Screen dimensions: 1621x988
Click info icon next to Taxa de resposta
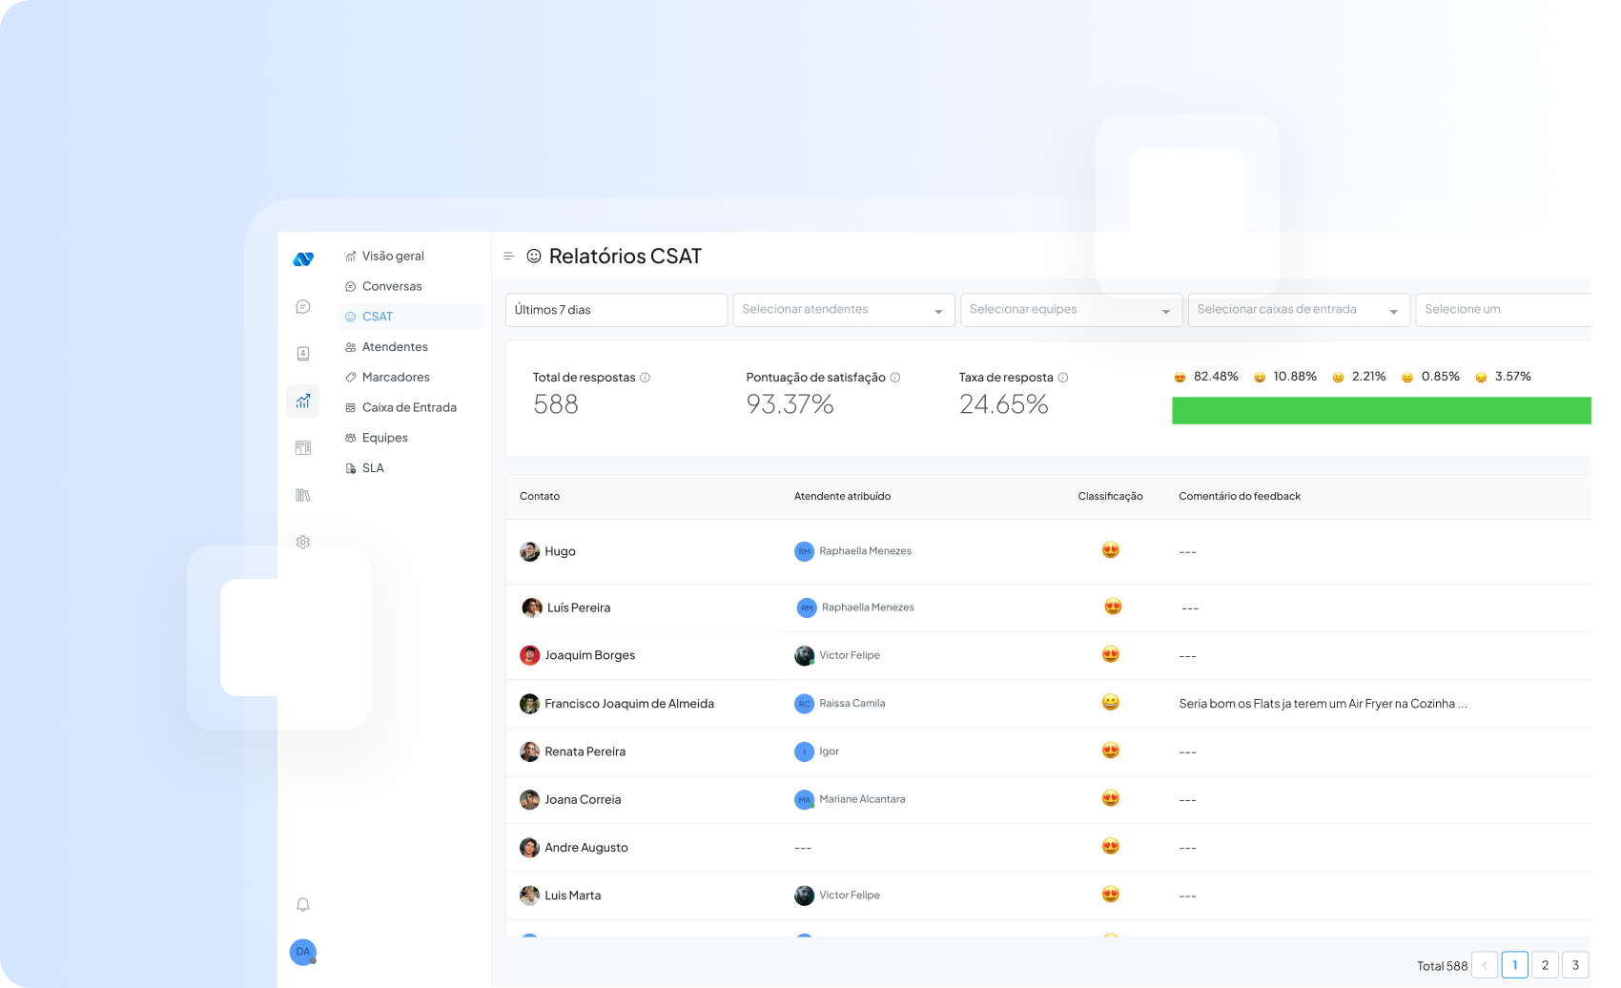click(x=1063, y=378)
